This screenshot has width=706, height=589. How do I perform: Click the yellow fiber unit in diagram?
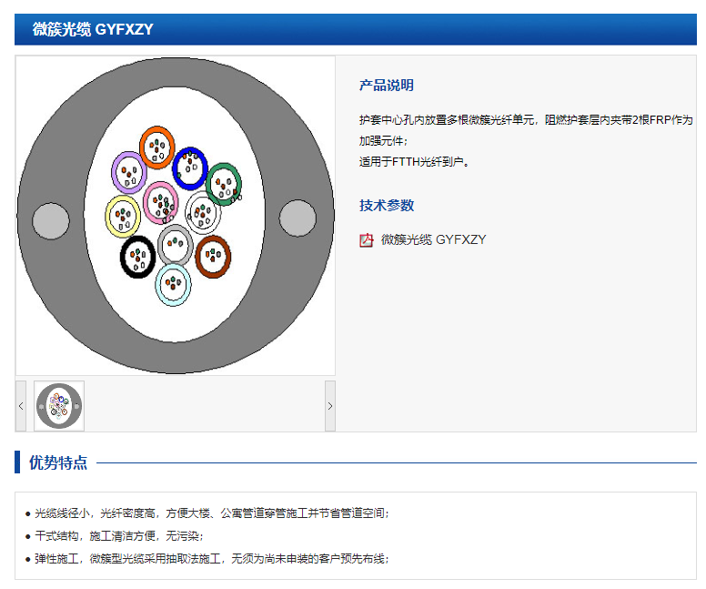[x=123, y=215]
